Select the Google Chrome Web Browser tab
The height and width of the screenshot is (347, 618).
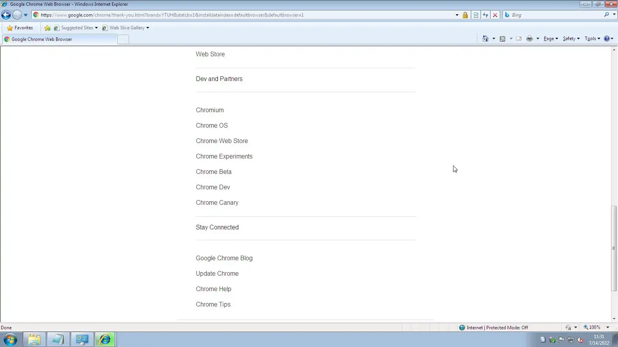(x=59, y=39)
